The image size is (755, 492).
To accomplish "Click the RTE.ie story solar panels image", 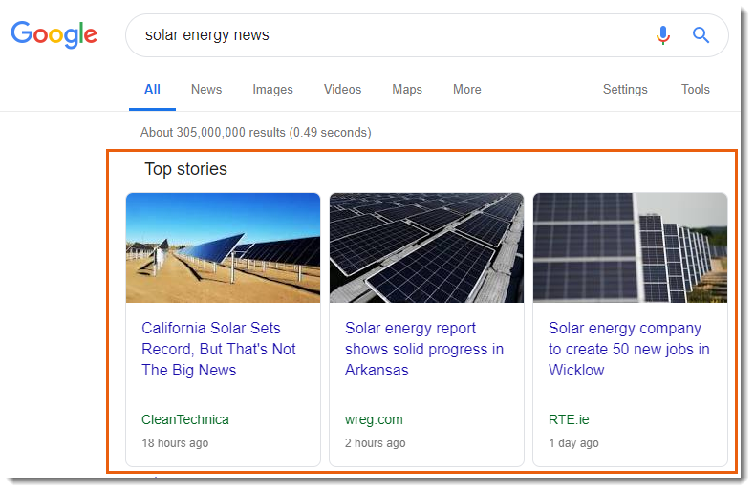I will point(631,248).
